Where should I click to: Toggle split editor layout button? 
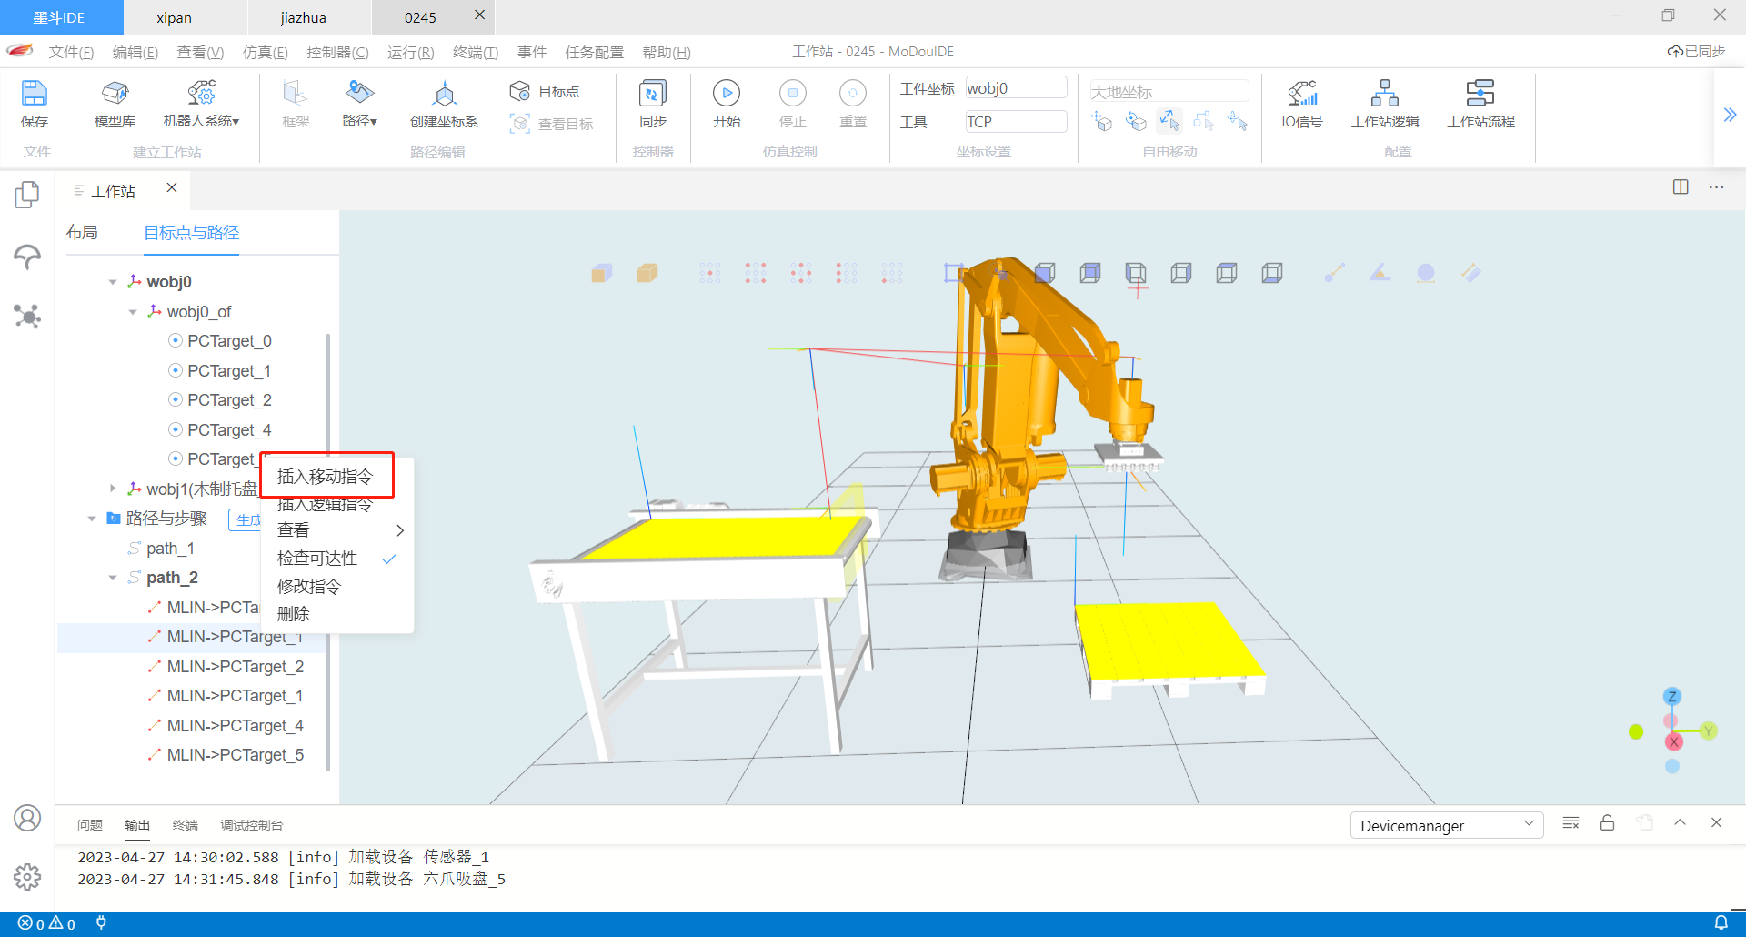(x=1680, y=187)
